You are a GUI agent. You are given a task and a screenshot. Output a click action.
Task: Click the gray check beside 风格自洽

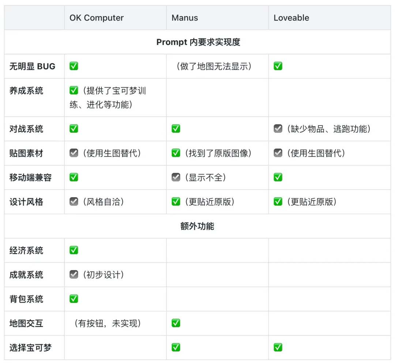click(x=74, y=201)
